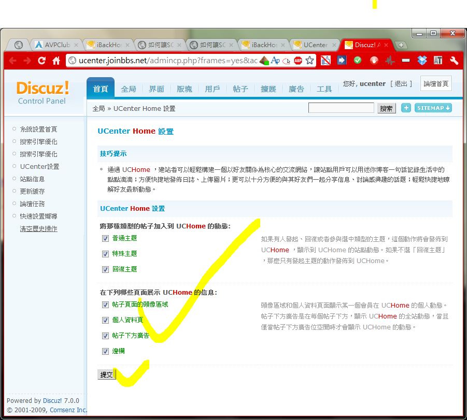Viewport: 467px width, 420px height.
Task: Open the Chrome wrench settings menu
Action: coord(454,61)
